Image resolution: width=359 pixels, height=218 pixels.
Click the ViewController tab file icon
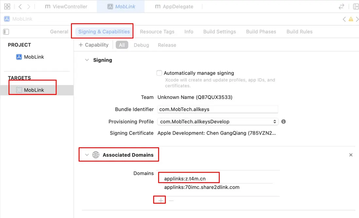pos(48,7)
